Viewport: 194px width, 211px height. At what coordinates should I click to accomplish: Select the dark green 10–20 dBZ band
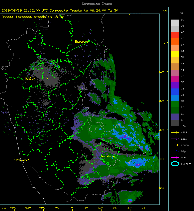175,110
